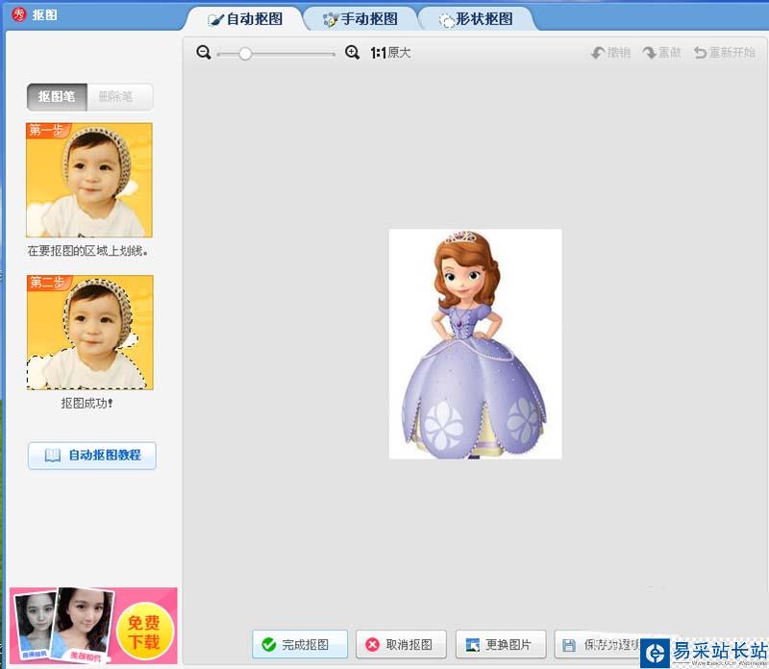The height and width of the screenshot is (669, 769).
Task: Click the 免费下载 ad banner
Action: 93,626
